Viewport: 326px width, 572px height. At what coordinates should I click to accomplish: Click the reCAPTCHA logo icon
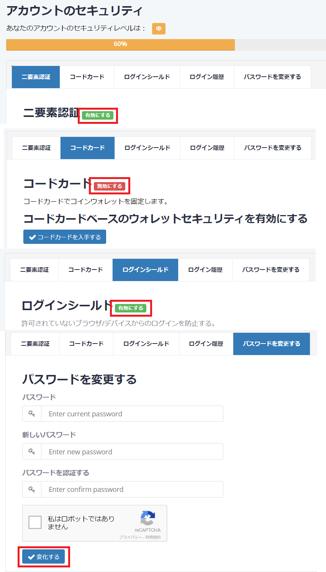(147, 518)
